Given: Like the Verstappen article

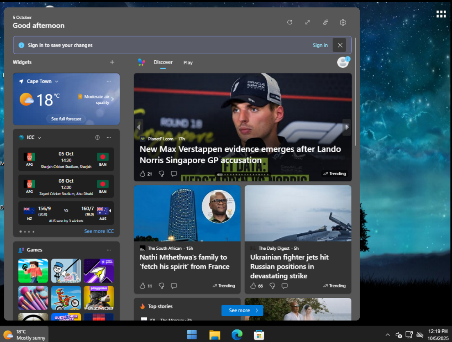Looking at the screenshot, I should coord(142,173).
